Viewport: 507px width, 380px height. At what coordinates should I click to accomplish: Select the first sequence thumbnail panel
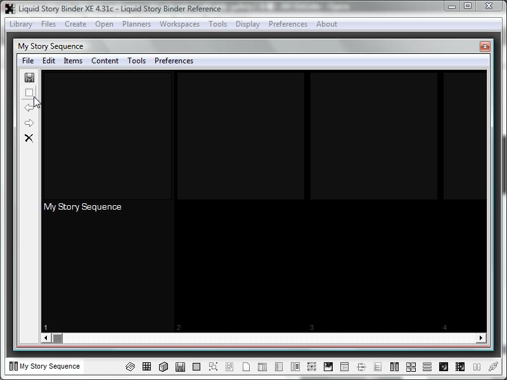[x=106, y=136]
